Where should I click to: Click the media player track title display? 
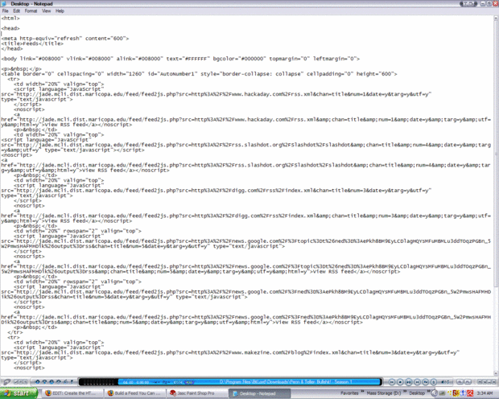286,382
